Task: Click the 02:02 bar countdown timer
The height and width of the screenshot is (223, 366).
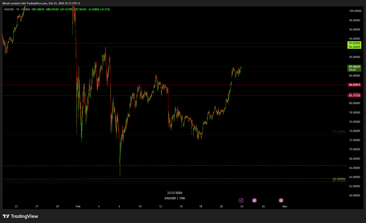Action: (352, 70)
